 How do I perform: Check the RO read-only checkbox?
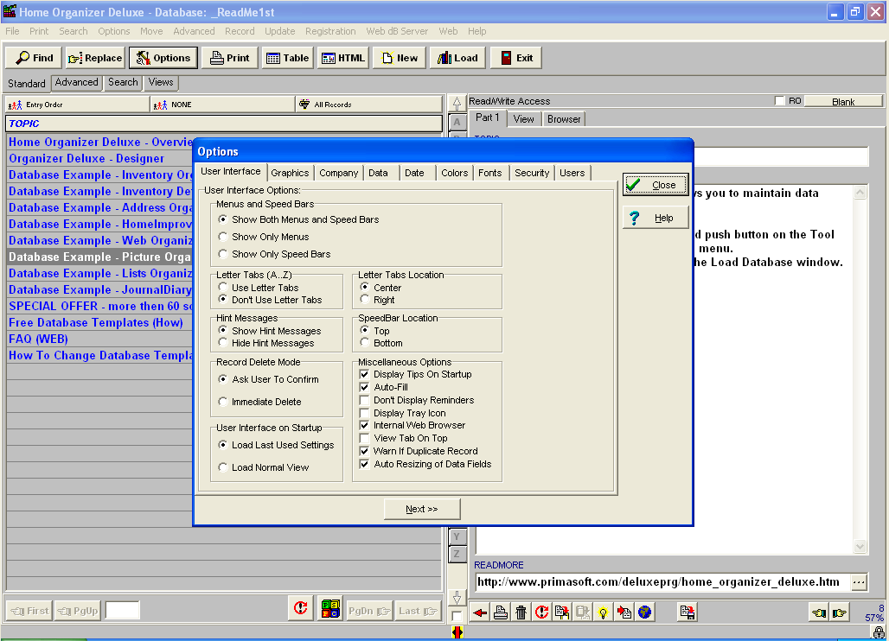click(780, 101)
